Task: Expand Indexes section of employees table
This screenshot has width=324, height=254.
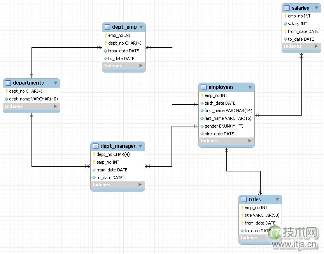Action: pos(250,141)
